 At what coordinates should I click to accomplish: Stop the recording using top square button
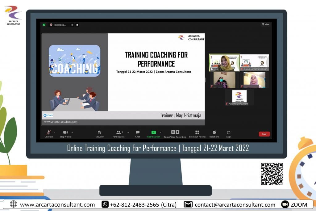[77, 25]
